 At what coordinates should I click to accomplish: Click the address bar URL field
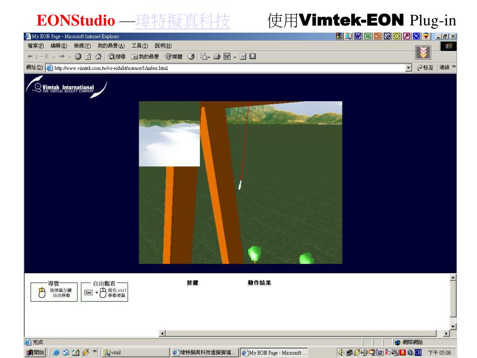click(226, 68)
